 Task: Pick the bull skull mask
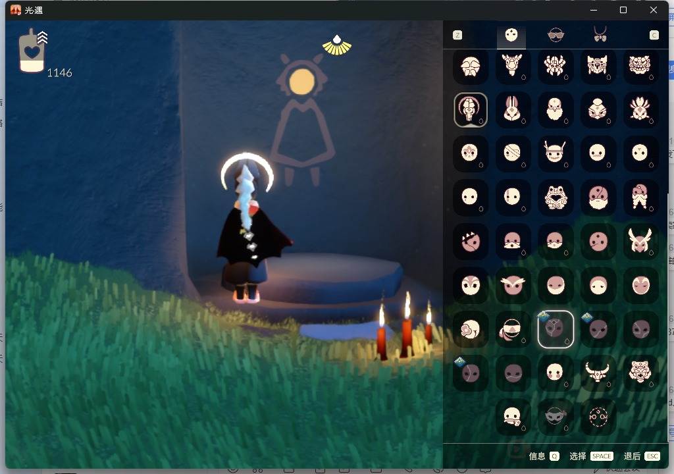tap(598, 373)
